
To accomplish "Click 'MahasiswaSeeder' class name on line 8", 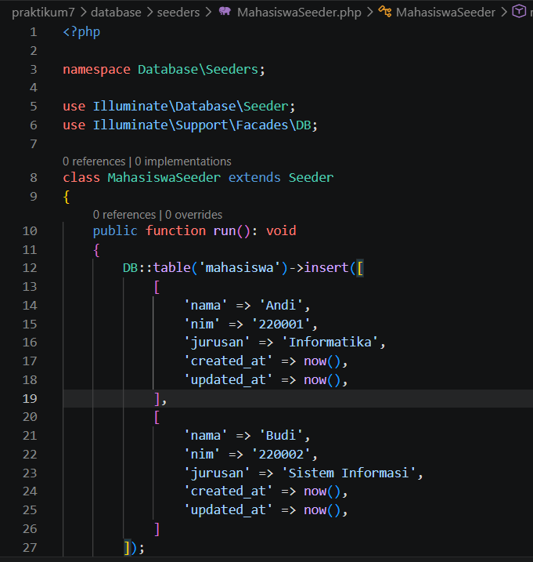I will tap(164, 177).
